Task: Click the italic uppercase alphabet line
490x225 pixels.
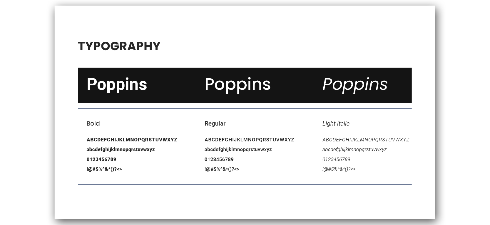Action: pyautogui.click(x=366, y=140)
